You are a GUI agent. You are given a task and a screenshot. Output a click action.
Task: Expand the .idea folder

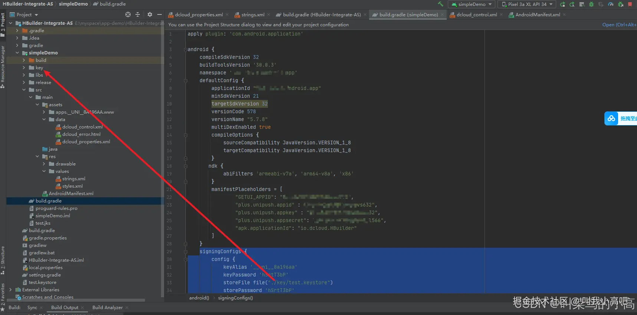pos(17,38)
